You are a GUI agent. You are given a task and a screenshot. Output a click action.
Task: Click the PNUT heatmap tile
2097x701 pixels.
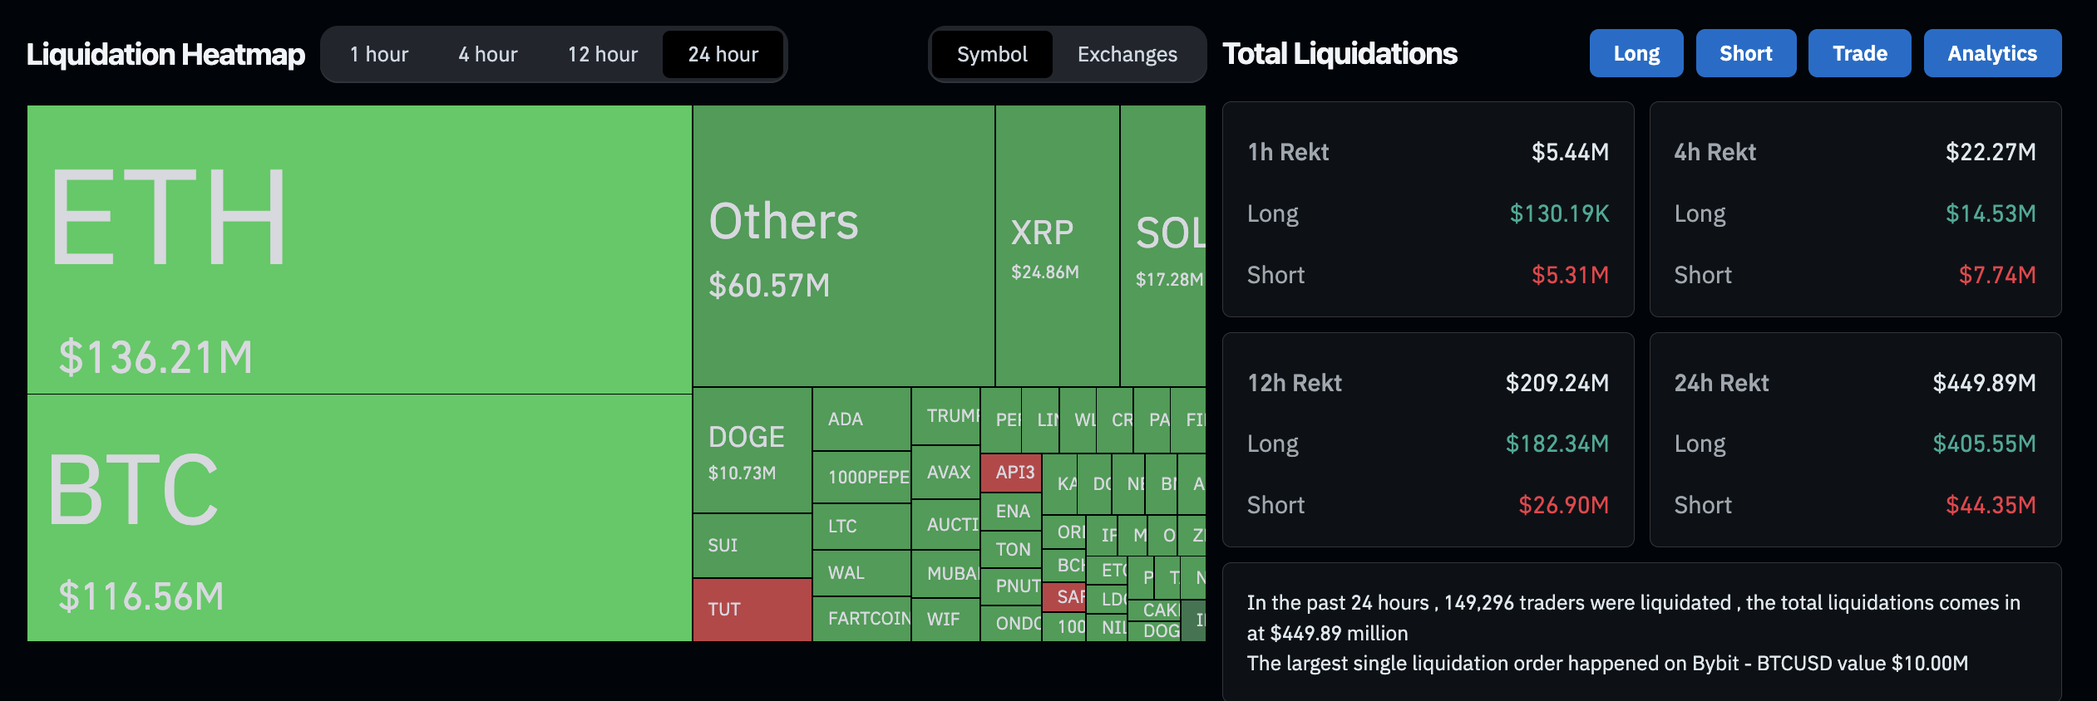point(1011,586)
